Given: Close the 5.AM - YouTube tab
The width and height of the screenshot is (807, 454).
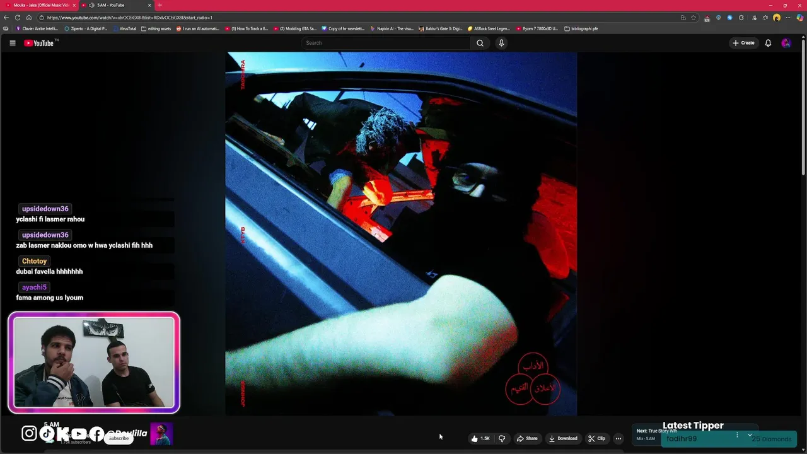Looking at the screenshot, I should [149, 5].
